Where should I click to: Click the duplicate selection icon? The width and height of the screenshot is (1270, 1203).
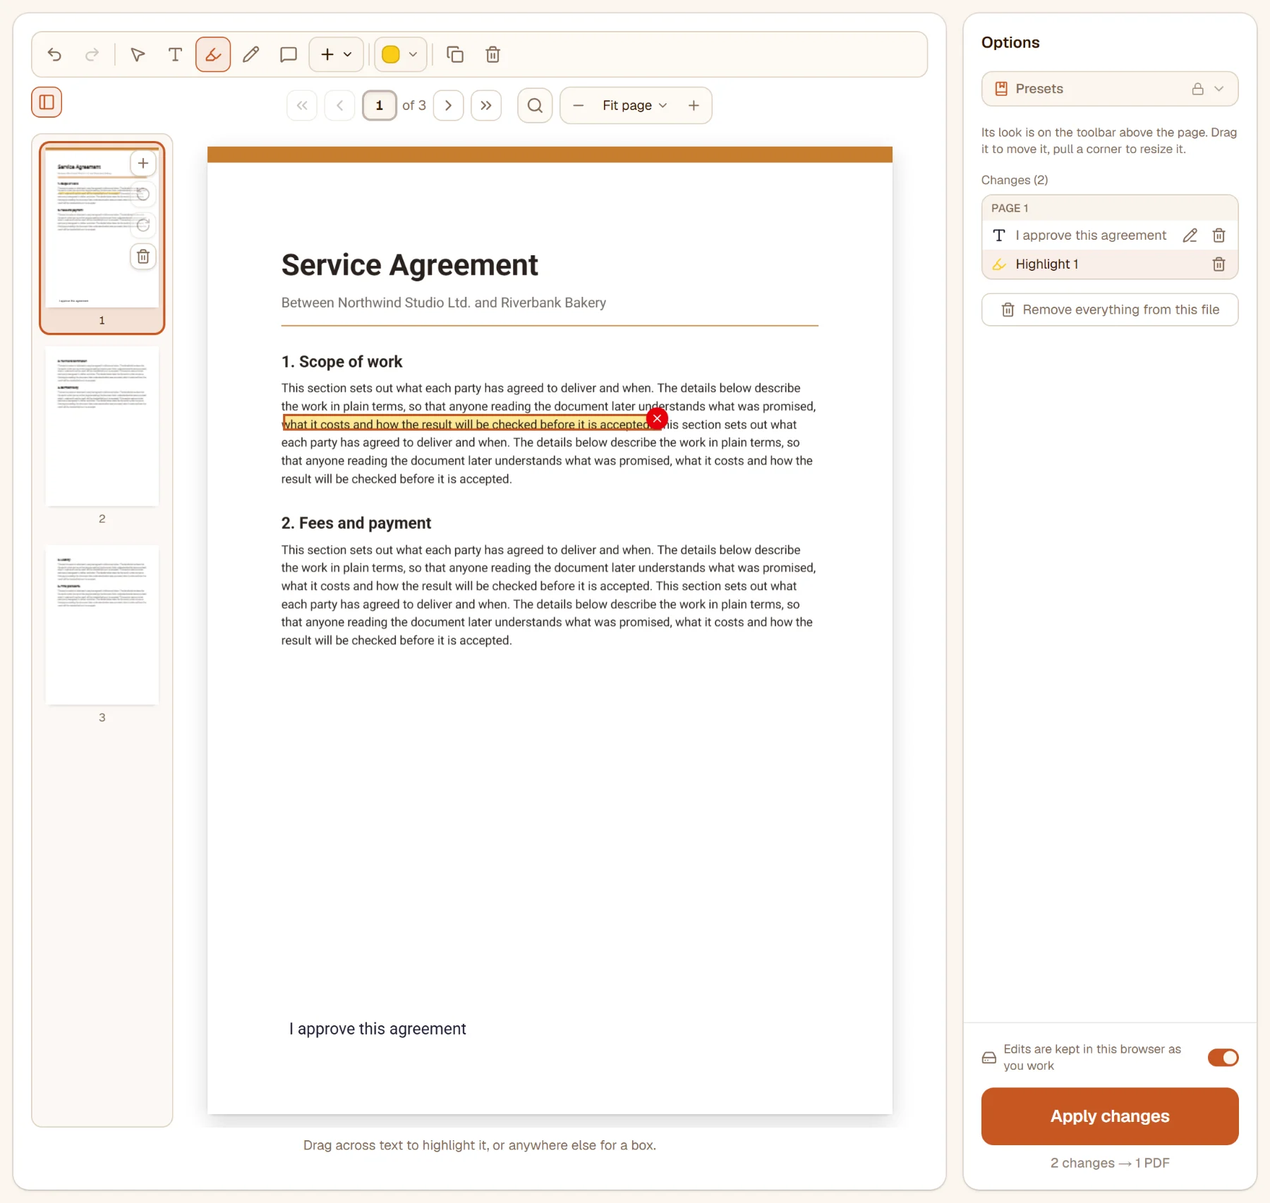(455, 54)
